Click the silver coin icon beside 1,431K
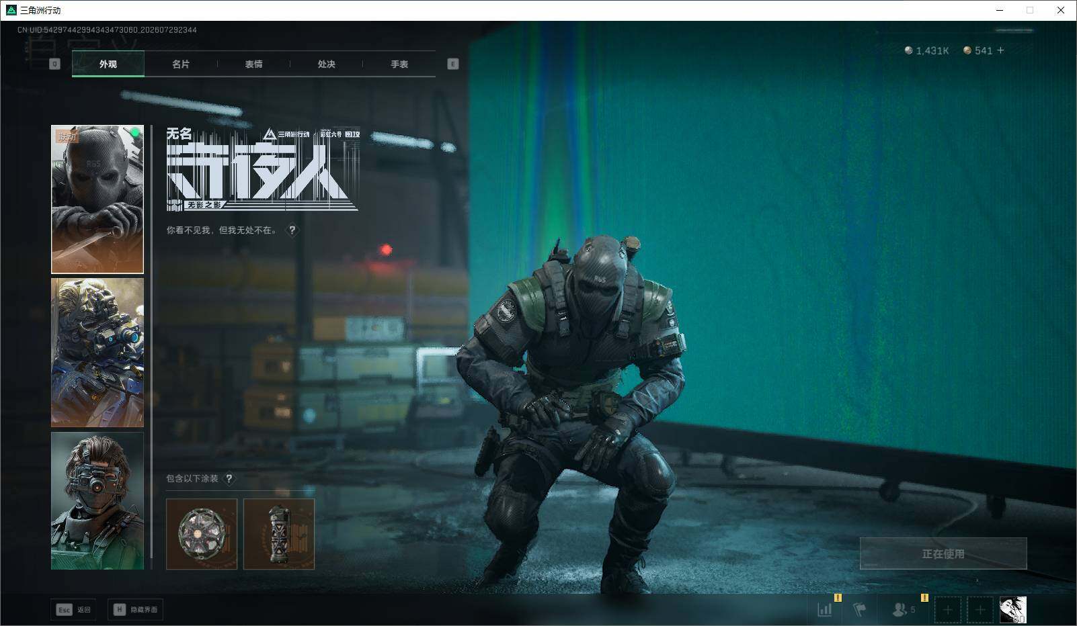Screen dimensions: 1077x626 coord(908,50)
